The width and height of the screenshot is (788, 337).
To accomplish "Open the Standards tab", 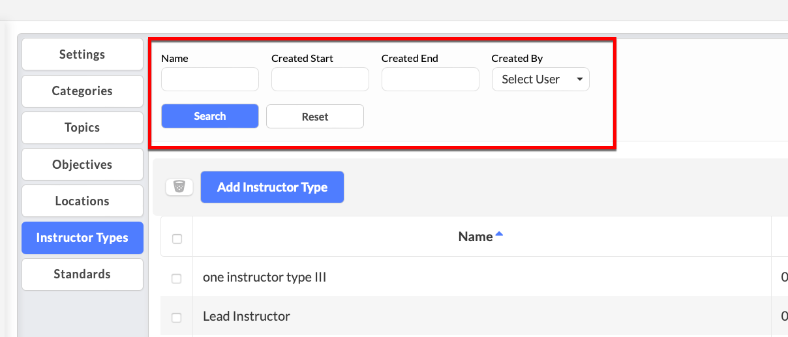I will point(82,274).
